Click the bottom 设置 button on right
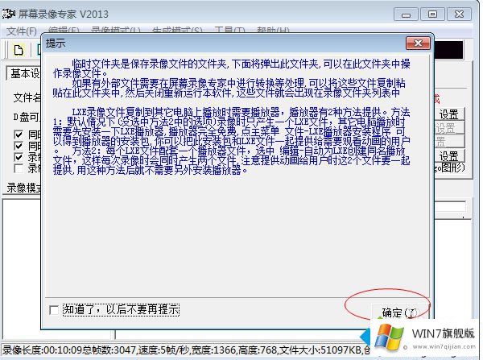The height and width of the screenshot is (360, 483). (449, 155)
